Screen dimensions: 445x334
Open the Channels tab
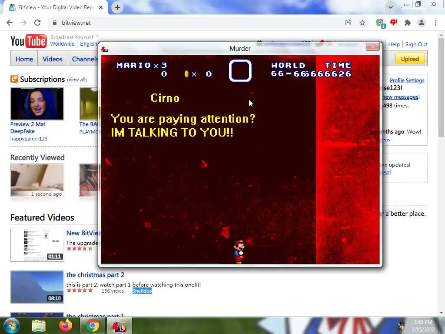click(85, 59)
